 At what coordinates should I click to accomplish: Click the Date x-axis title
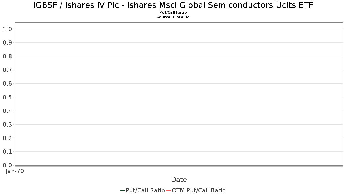(179, 180)
